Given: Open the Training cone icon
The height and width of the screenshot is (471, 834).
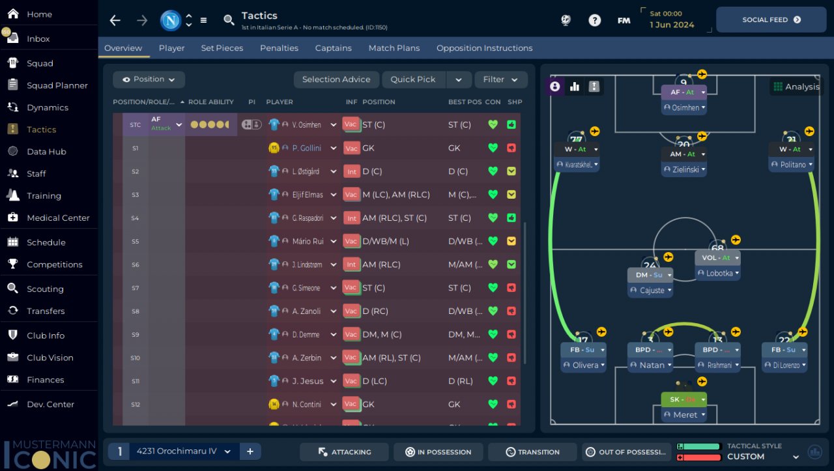Looking at the screenshot, I should click(13, 195).
